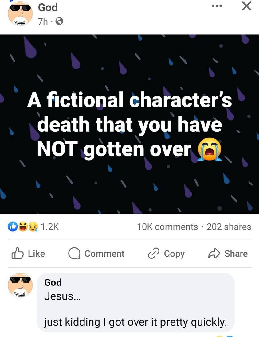Click the Share arrow icon
The image size is (259, 337).
point(214,254)
